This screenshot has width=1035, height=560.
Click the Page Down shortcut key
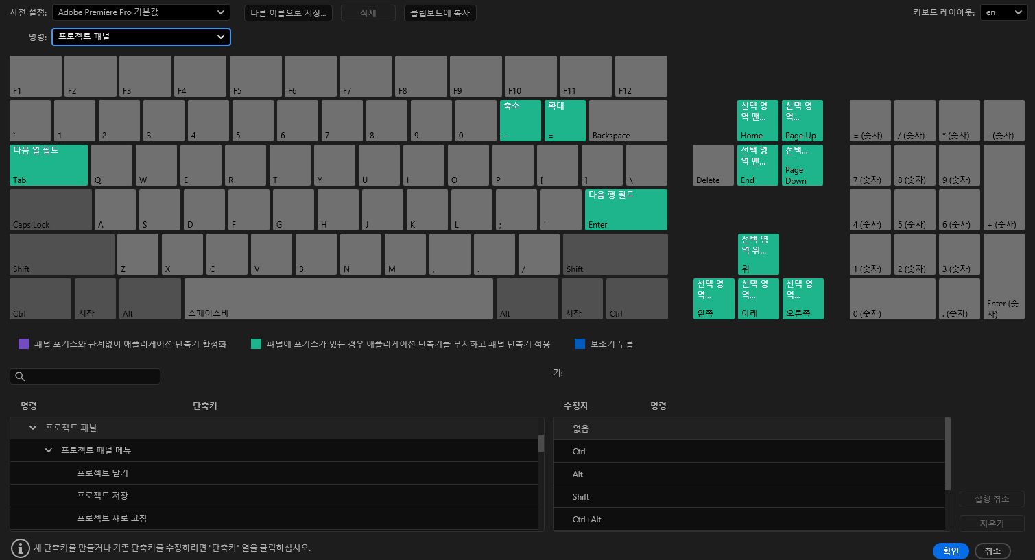click(802, 165)
